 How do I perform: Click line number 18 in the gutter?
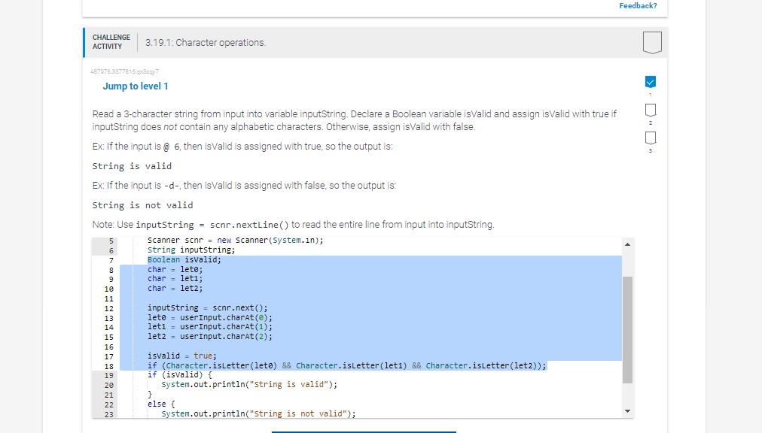[x=108, y=365]
